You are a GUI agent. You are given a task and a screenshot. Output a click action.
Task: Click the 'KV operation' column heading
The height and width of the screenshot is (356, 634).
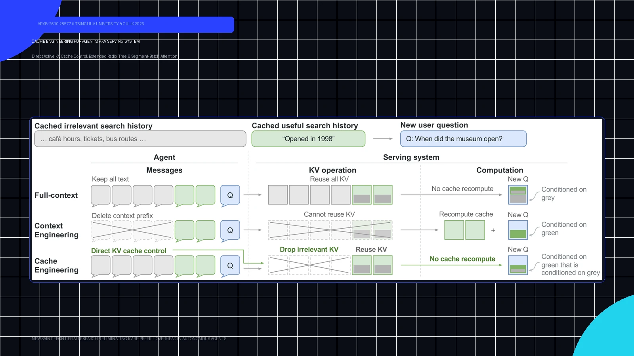[x=332, y=170]
